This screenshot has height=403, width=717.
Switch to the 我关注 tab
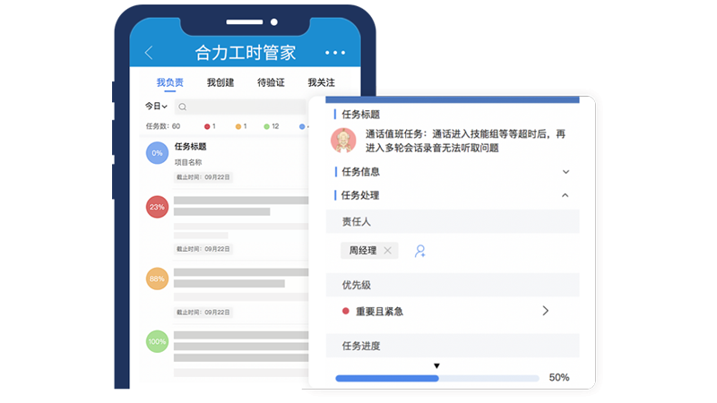click(321, 82)
